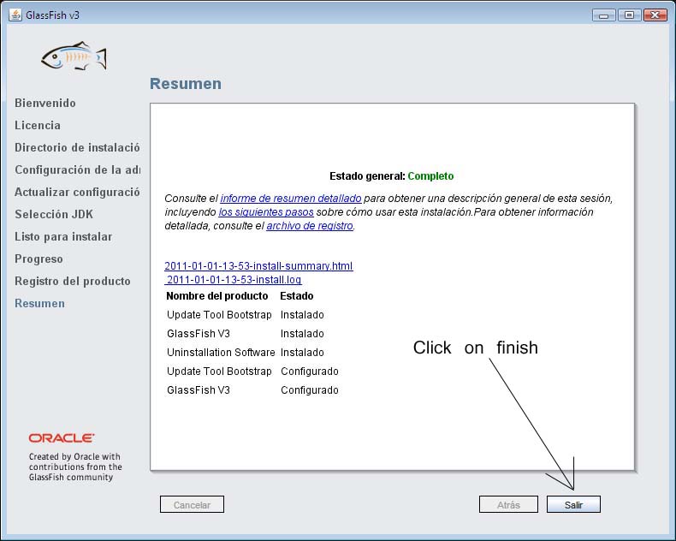Open 2011-01-01-13-53-install.log link
The height and width of the screenshot is (541, 676).
234,280
